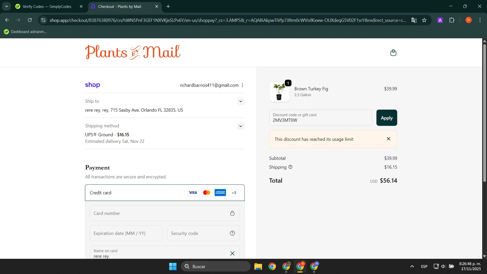
Task: Show hidden system tray icons
Action: click(x=412, y=267)
